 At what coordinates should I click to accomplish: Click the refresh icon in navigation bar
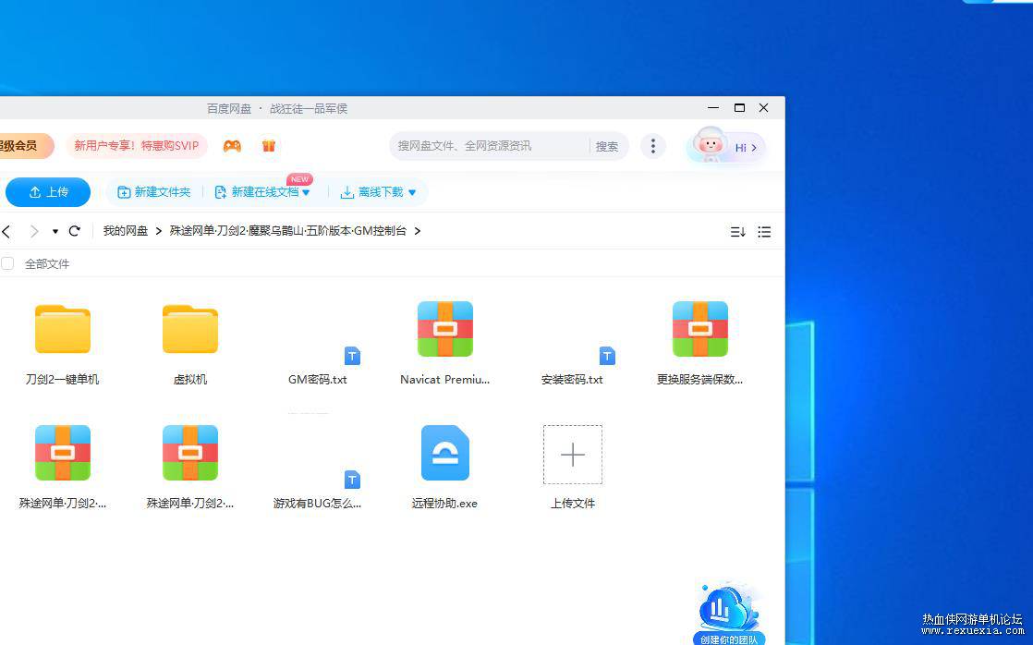tap(75, 231)
